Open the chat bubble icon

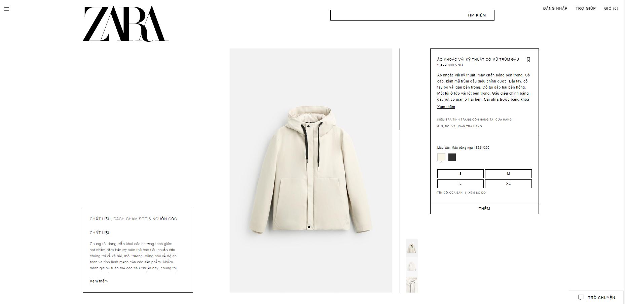[x=581, y=298]
